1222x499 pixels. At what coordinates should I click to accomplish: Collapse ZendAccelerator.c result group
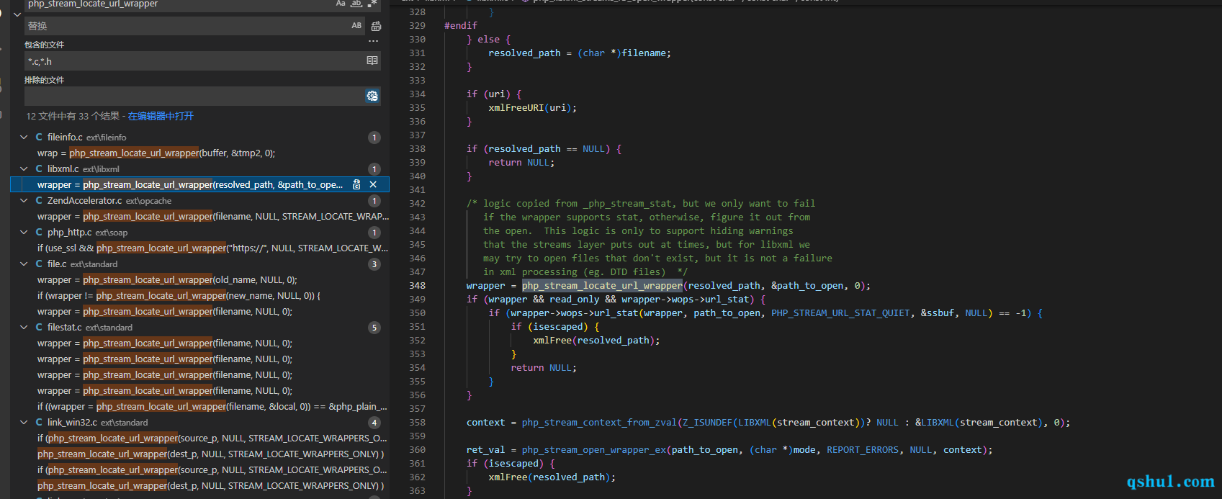point(24,200)
